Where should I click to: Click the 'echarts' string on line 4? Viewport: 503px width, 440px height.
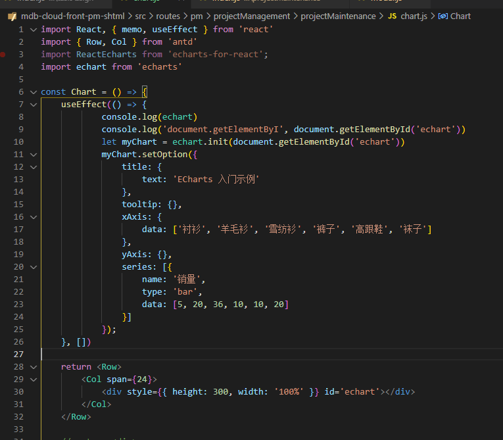coord(160,67)
